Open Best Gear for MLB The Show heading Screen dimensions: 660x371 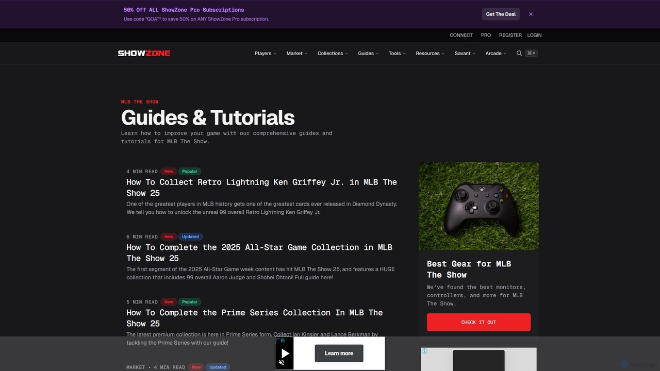(469, 269)
